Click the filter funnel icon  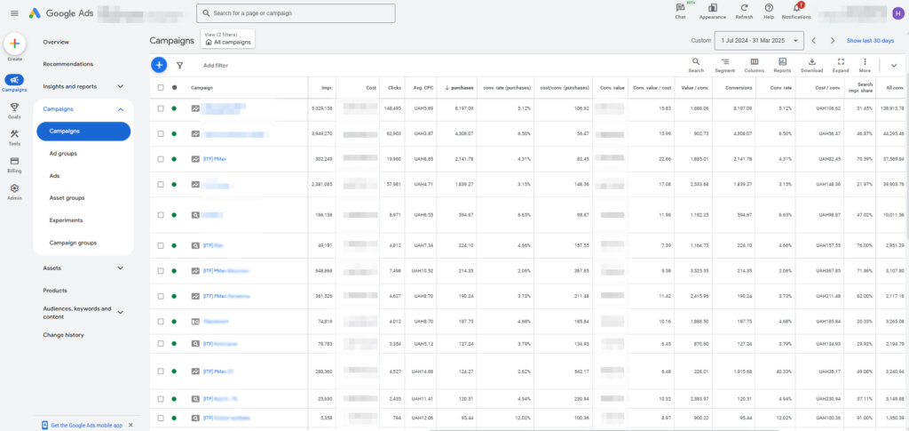point(180,65)
